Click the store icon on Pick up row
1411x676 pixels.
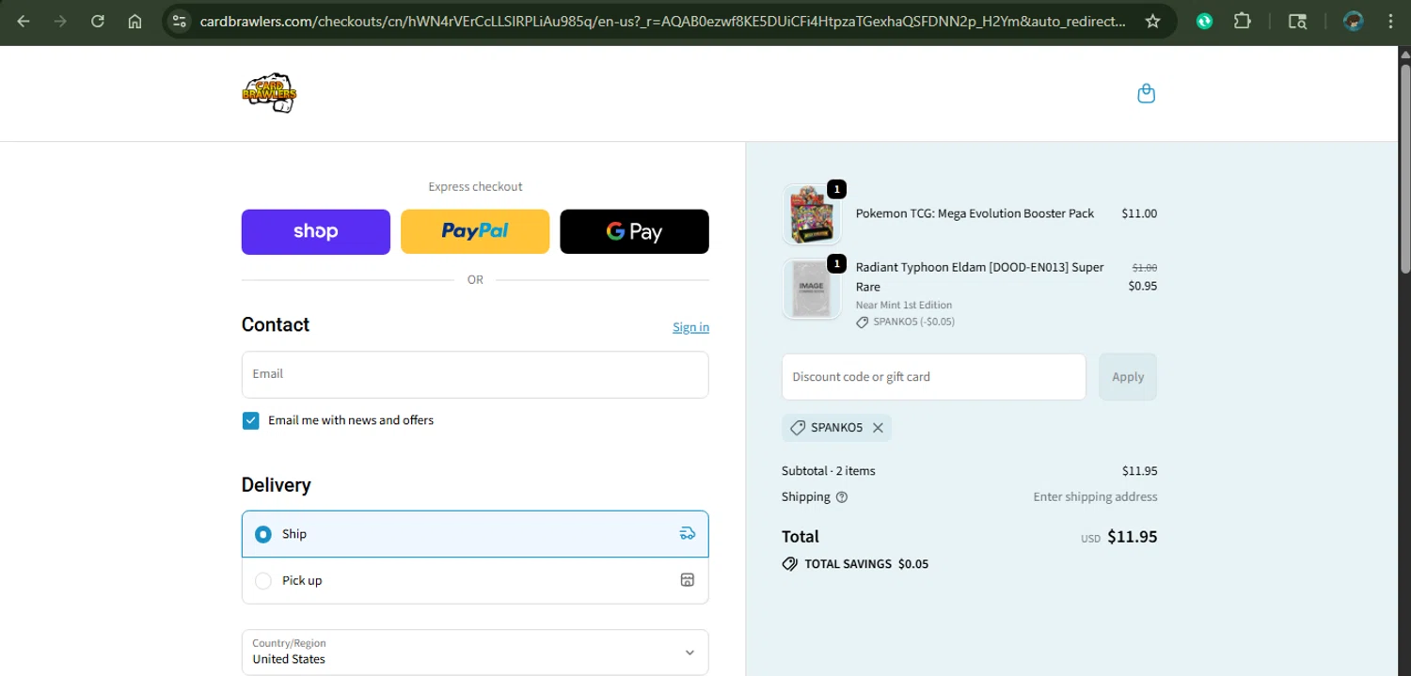coord(687,580)
